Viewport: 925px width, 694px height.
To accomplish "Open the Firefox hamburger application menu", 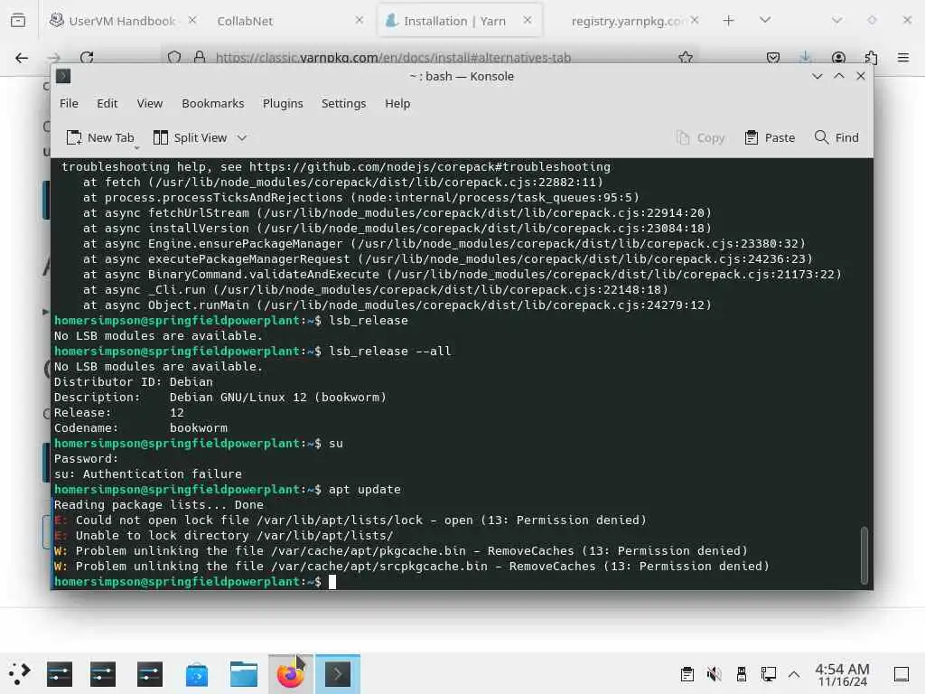I will [903, 58].
